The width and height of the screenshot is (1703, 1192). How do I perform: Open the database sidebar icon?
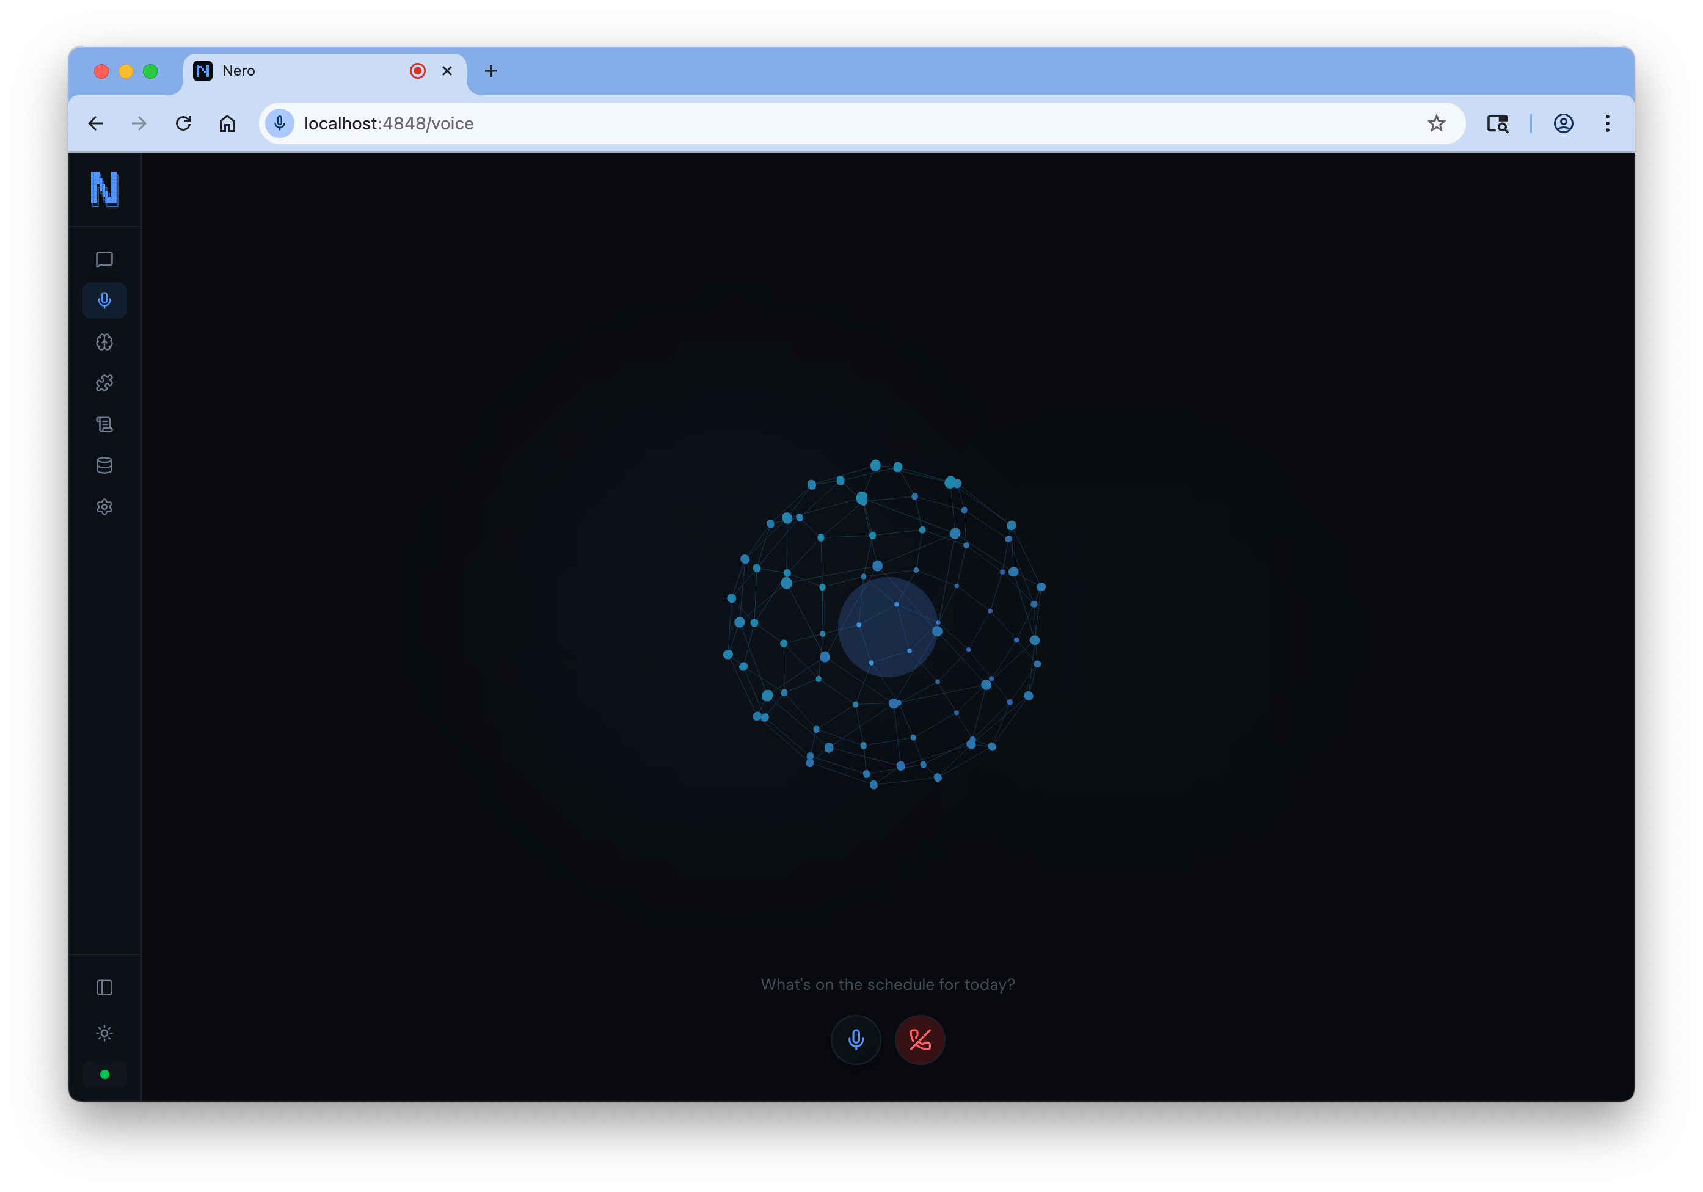coord(104,465)
